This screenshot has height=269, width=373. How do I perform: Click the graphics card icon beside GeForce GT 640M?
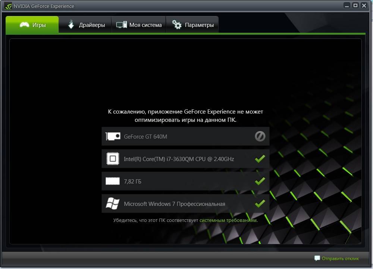pos(113,136)
